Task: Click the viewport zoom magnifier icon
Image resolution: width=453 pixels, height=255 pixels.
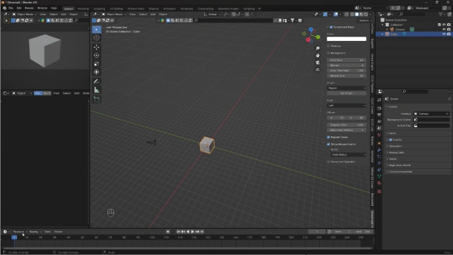Action: (318, 48)
